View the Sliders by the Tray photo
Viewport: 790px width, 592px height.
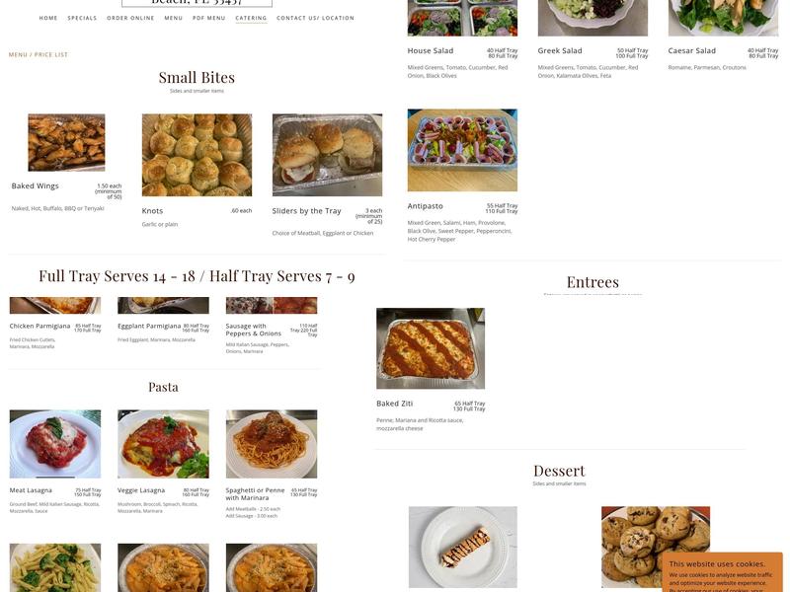(x=328, y=155)
